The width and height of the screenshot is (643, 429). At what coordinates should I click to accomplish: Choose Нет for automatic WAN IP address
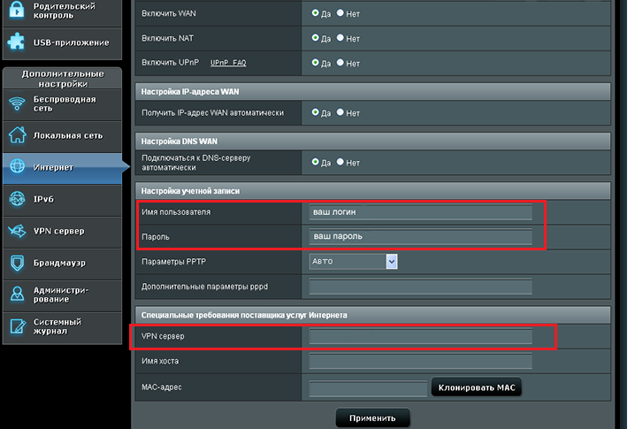[341, 112]
